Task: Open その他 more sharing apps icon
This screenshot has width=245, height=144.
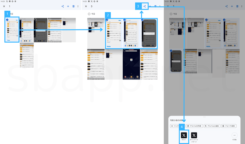Action: (234, 135)
